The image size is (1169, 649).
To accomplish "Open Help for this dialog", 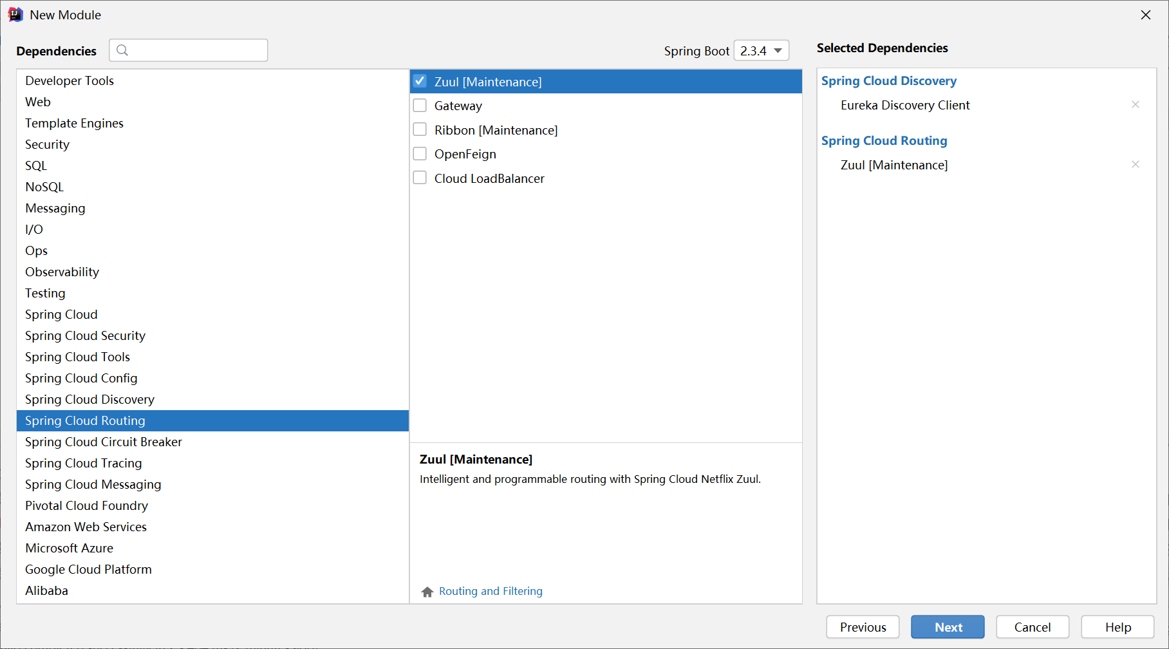I will [x=1118, y=627].
